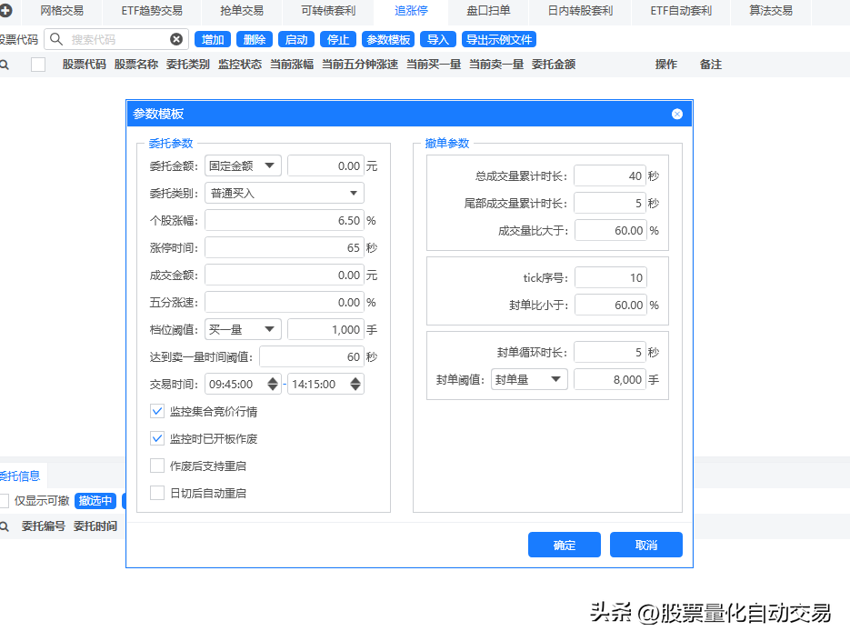
Task: Confirm with the 确定 button
Action: point(565,545)
